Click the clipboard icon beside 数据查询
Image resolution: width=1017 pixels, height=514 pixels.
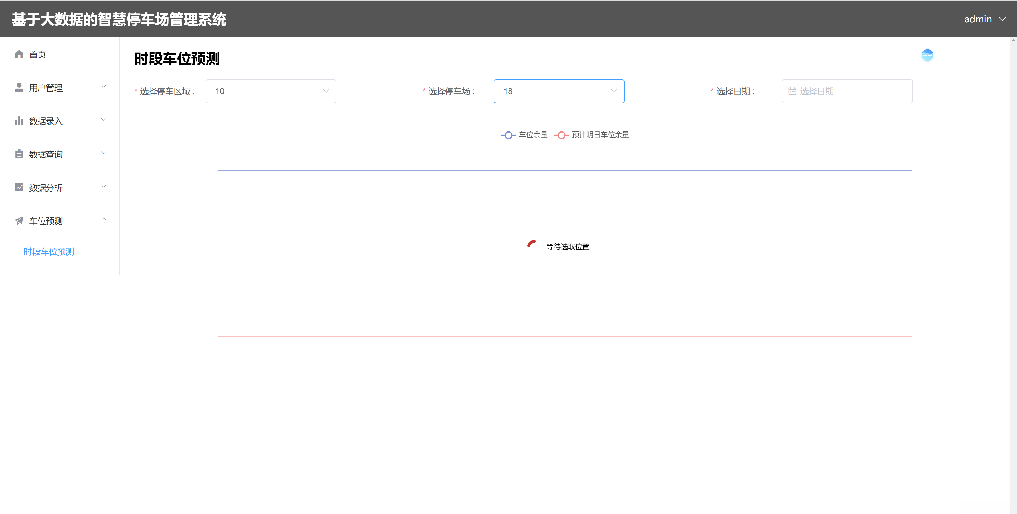pos(19,154)
